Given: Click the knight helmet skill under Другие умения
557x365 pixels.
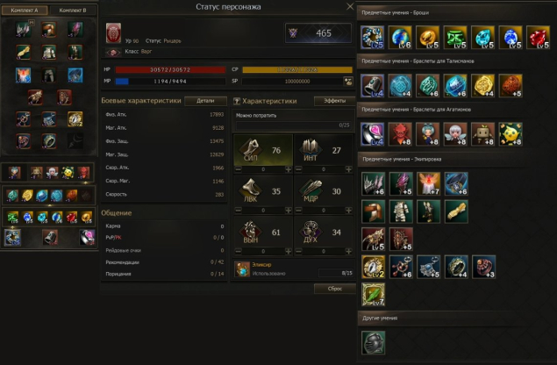Looking at the screenshot, I should 373,342.
